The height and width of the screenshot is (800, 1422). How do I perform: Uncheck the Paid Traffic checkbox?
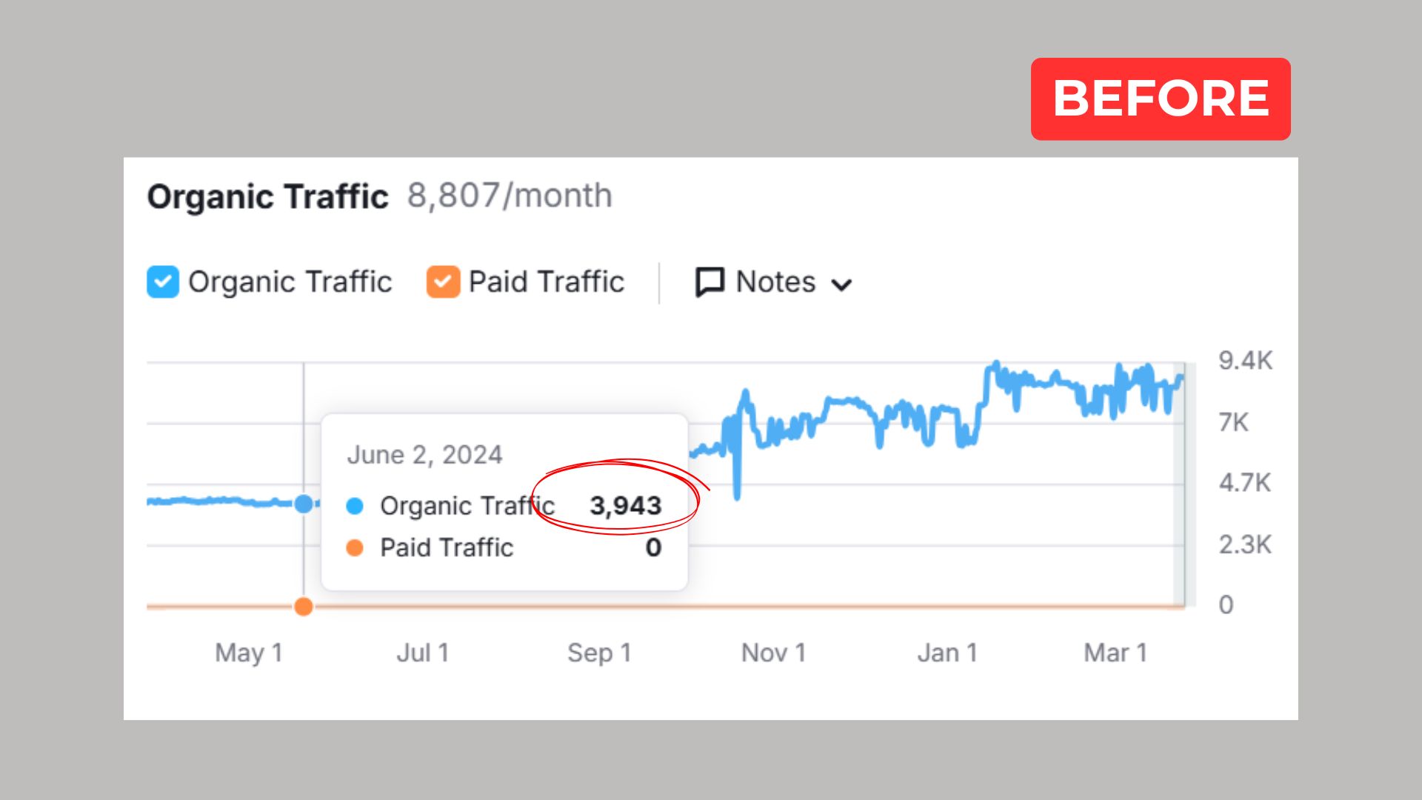(443, 282)
